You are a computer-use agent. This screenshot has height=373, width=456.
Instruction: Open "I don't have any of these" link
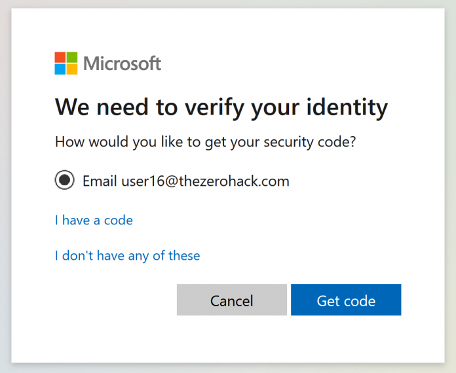[x=127, y=256]
